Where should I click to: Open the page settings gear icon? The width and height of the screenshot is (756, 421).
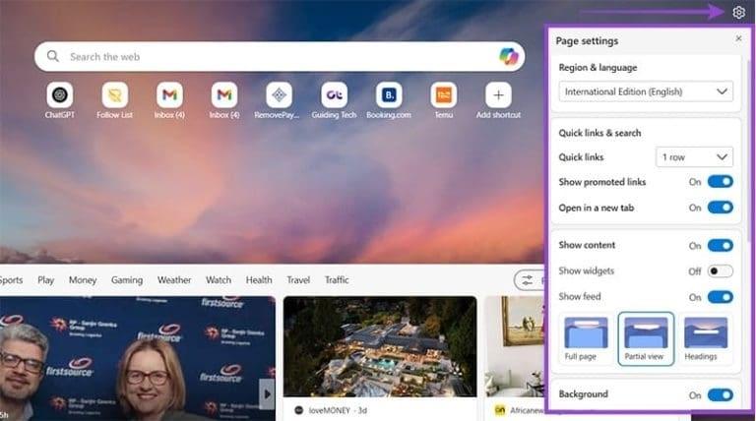738,12
